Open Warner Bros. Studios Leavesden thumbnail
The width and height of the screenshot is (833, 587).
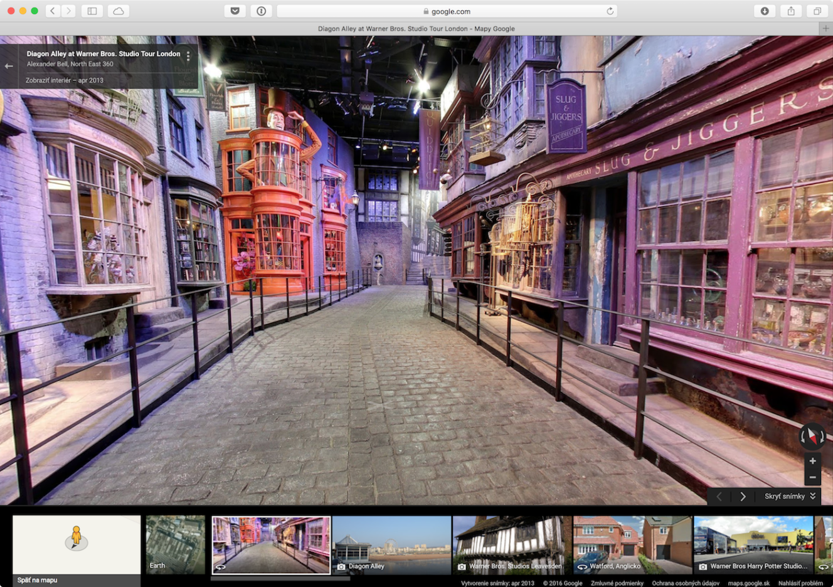click(512, 545)
